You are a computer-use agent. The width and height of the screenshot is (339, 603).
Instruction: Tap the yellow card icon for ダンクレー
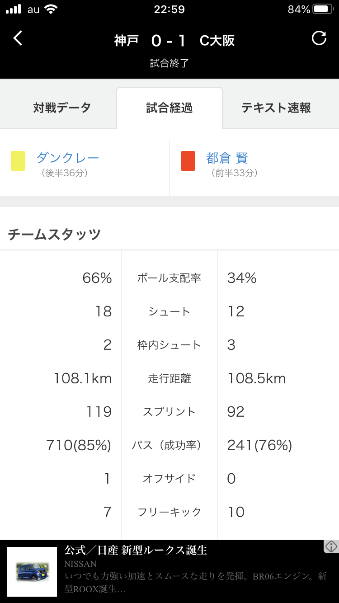tap(18, 161)
